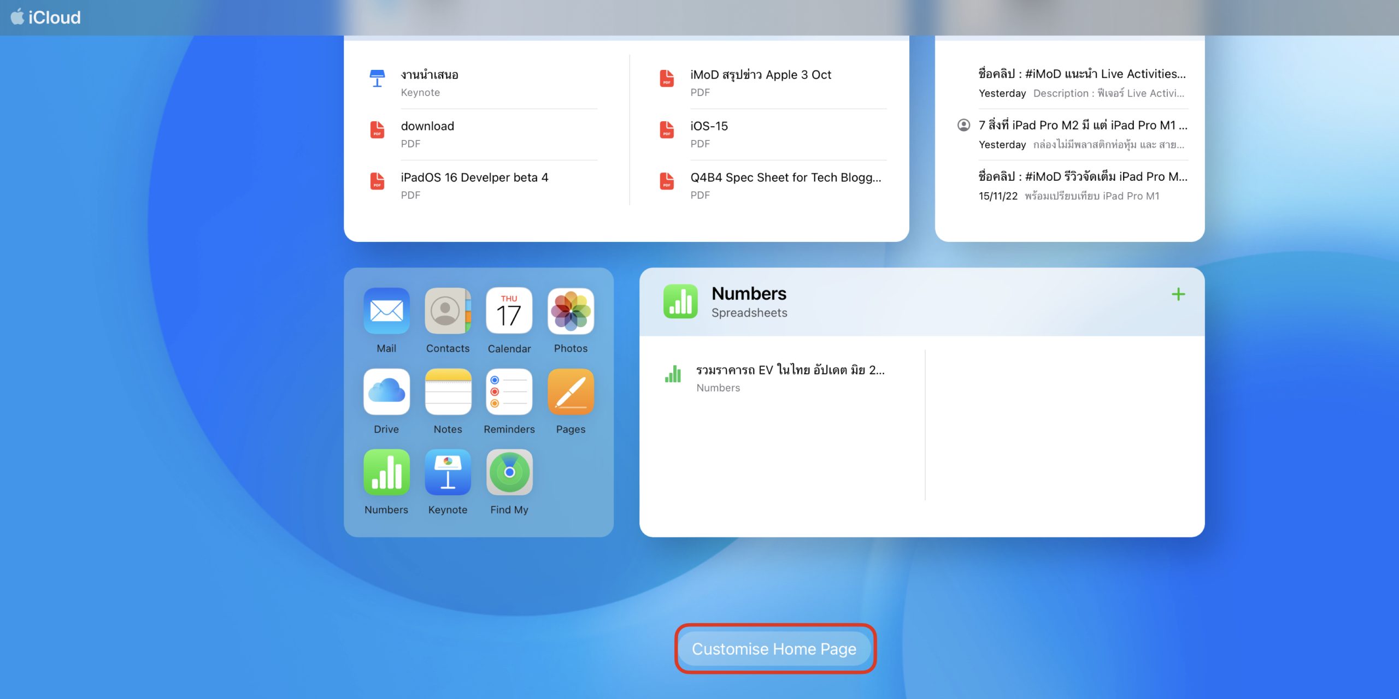The image size is (1399, 699).
Task: Open iCloud Drive app icon
Action: pos(386,392)
